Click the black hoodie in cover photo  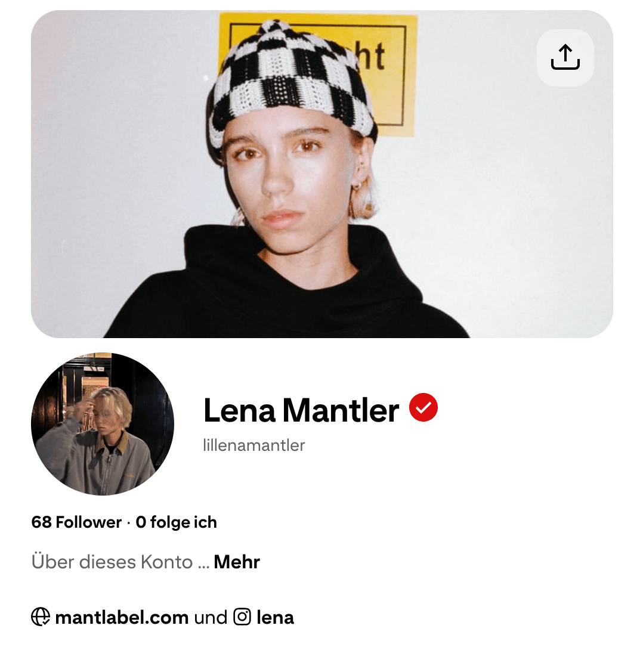point(286,290)
